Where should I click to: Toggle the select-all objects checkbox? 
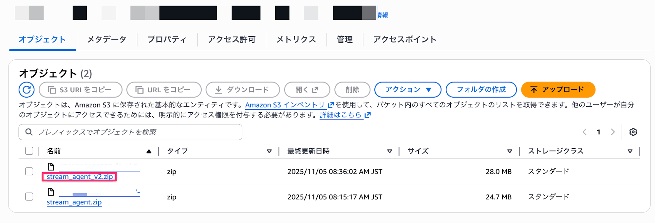tap(29, 151)
